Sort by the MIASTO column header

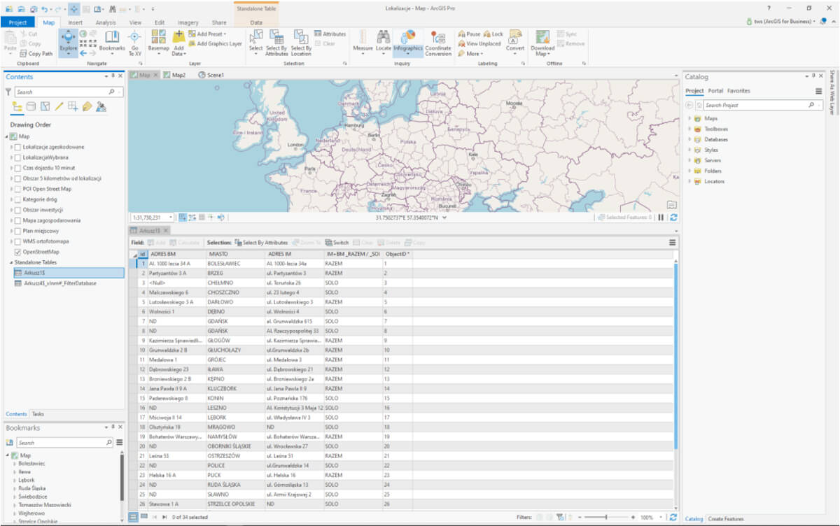click(x=235, y=254)
